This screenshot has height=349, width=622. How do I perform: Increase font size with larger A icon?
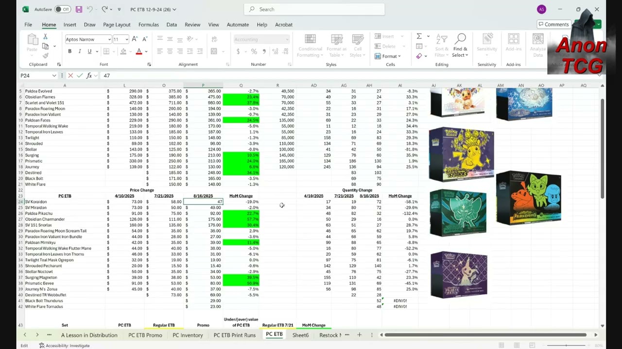(135, 39)
